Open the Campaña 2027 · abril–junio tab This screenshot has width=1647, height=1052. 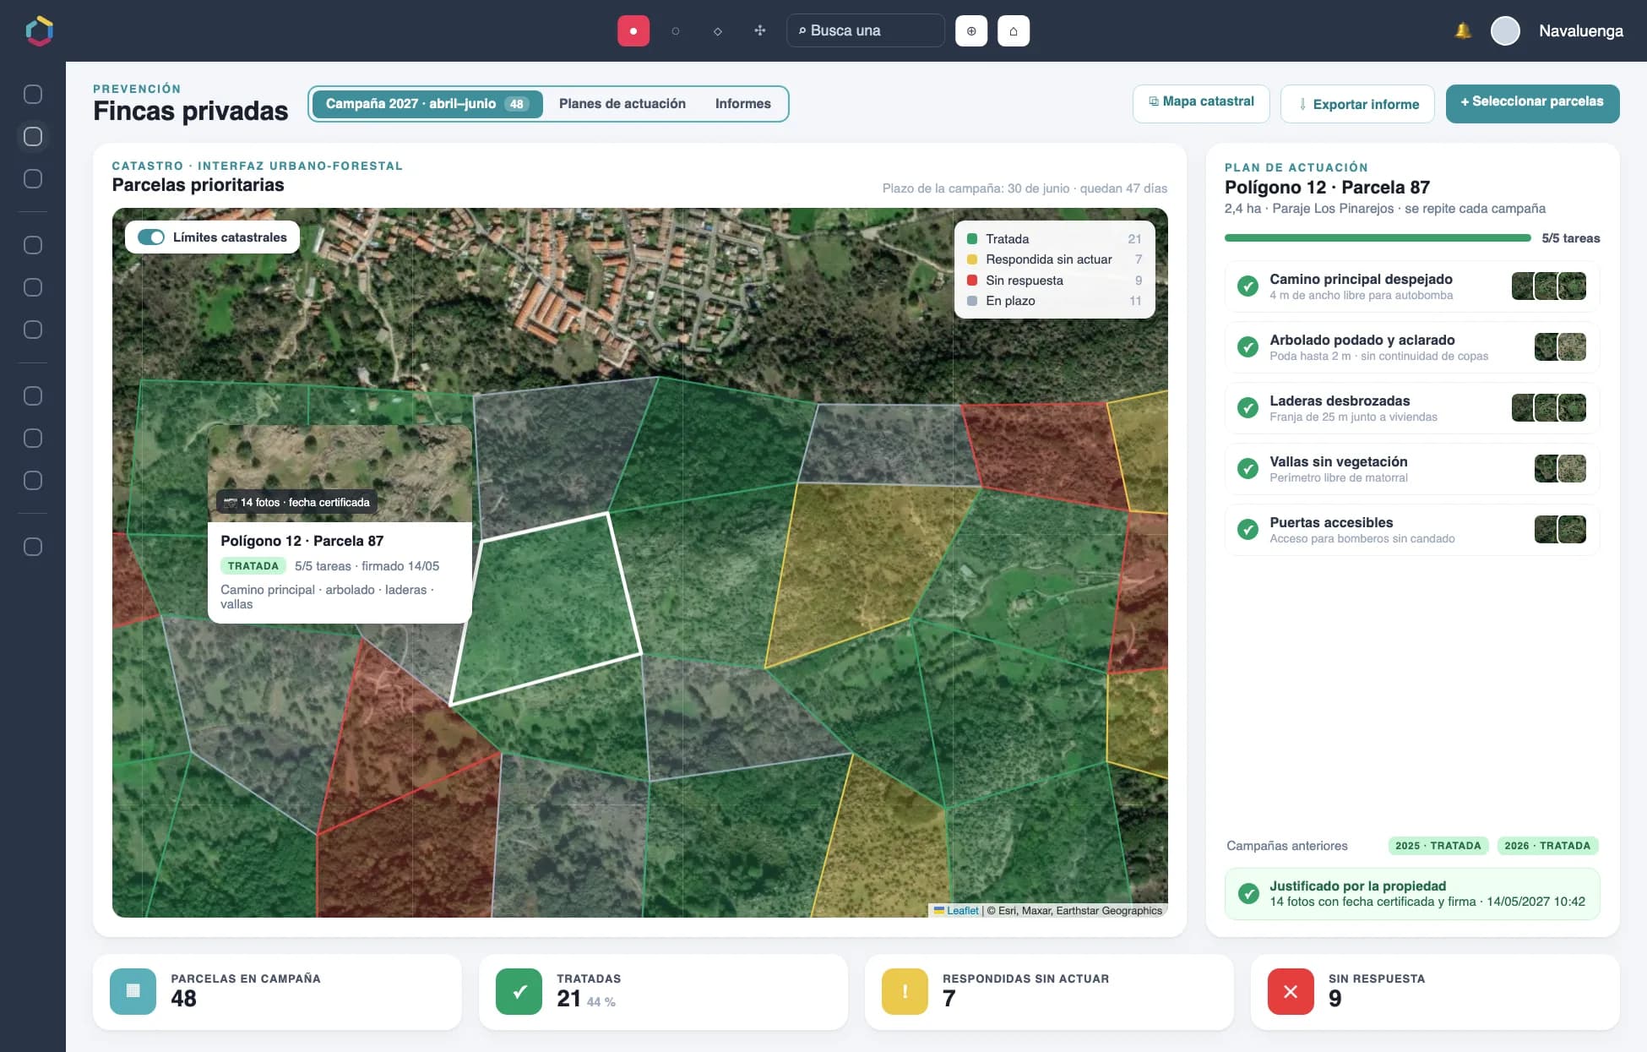427,104
